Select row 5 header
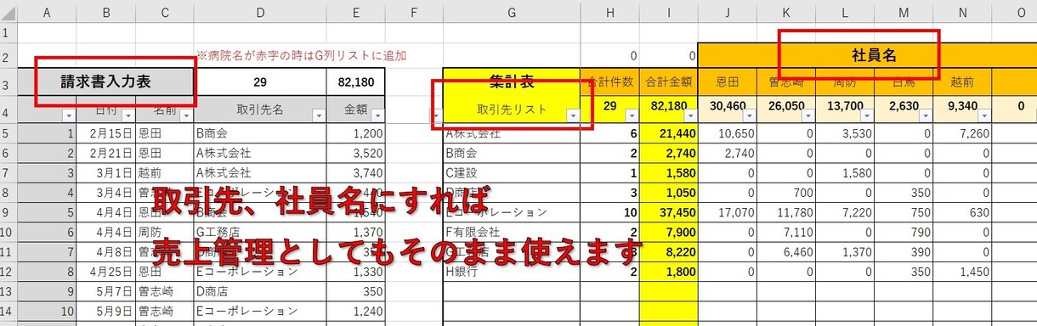Screen dimensions: 1037x326 [x=8, y=133]
